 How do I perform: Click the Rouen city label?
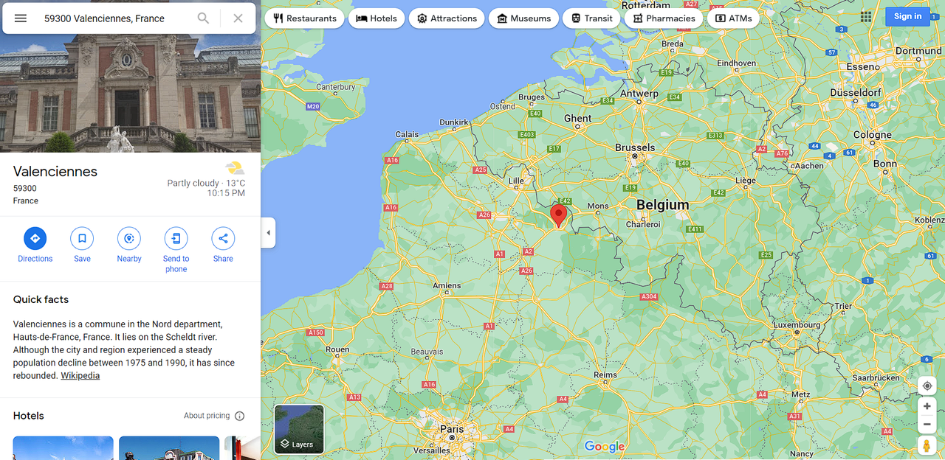337,349
